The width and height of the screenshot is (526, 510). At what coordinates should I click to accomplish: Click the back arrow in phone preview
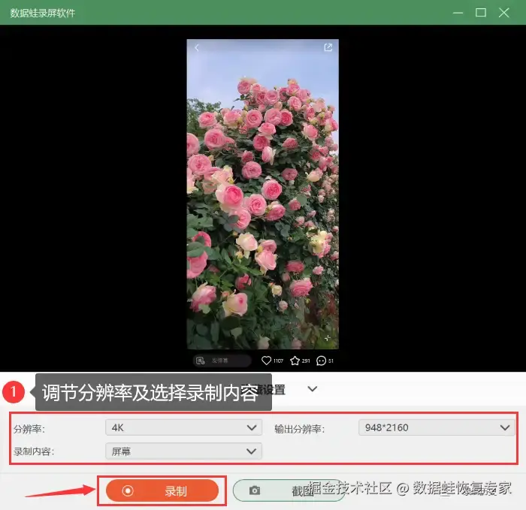[197, 48]
